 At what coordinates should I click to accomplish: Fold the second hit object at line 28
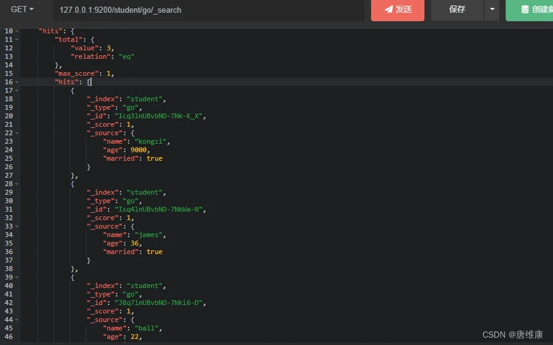[x=17, y=184]
